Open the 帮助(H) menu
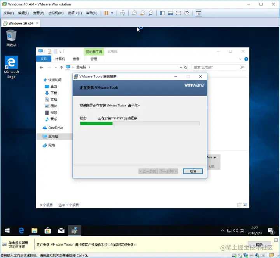Image resolution: width=280 pixels, height=258 pixels. click(x=92, y=13)
